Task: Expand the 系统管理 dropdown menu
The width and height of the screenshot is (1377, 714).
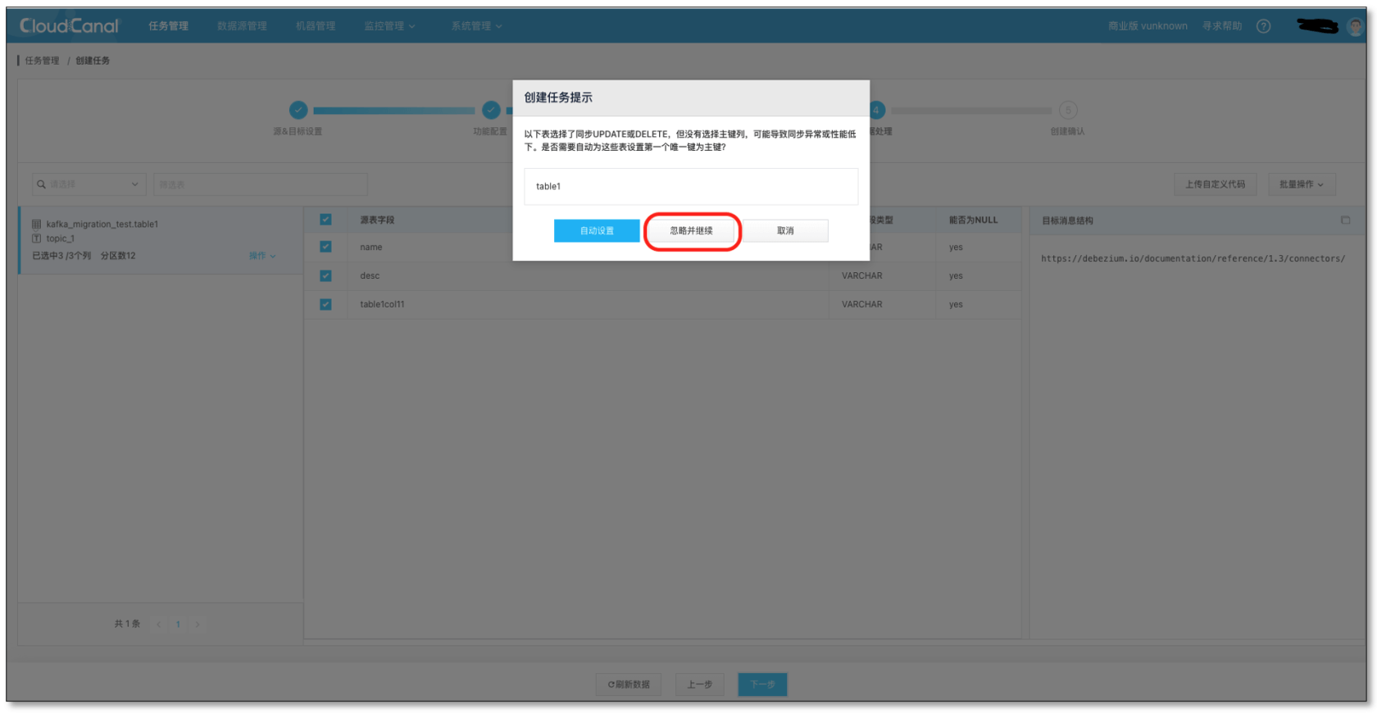Action: (476, 26)
